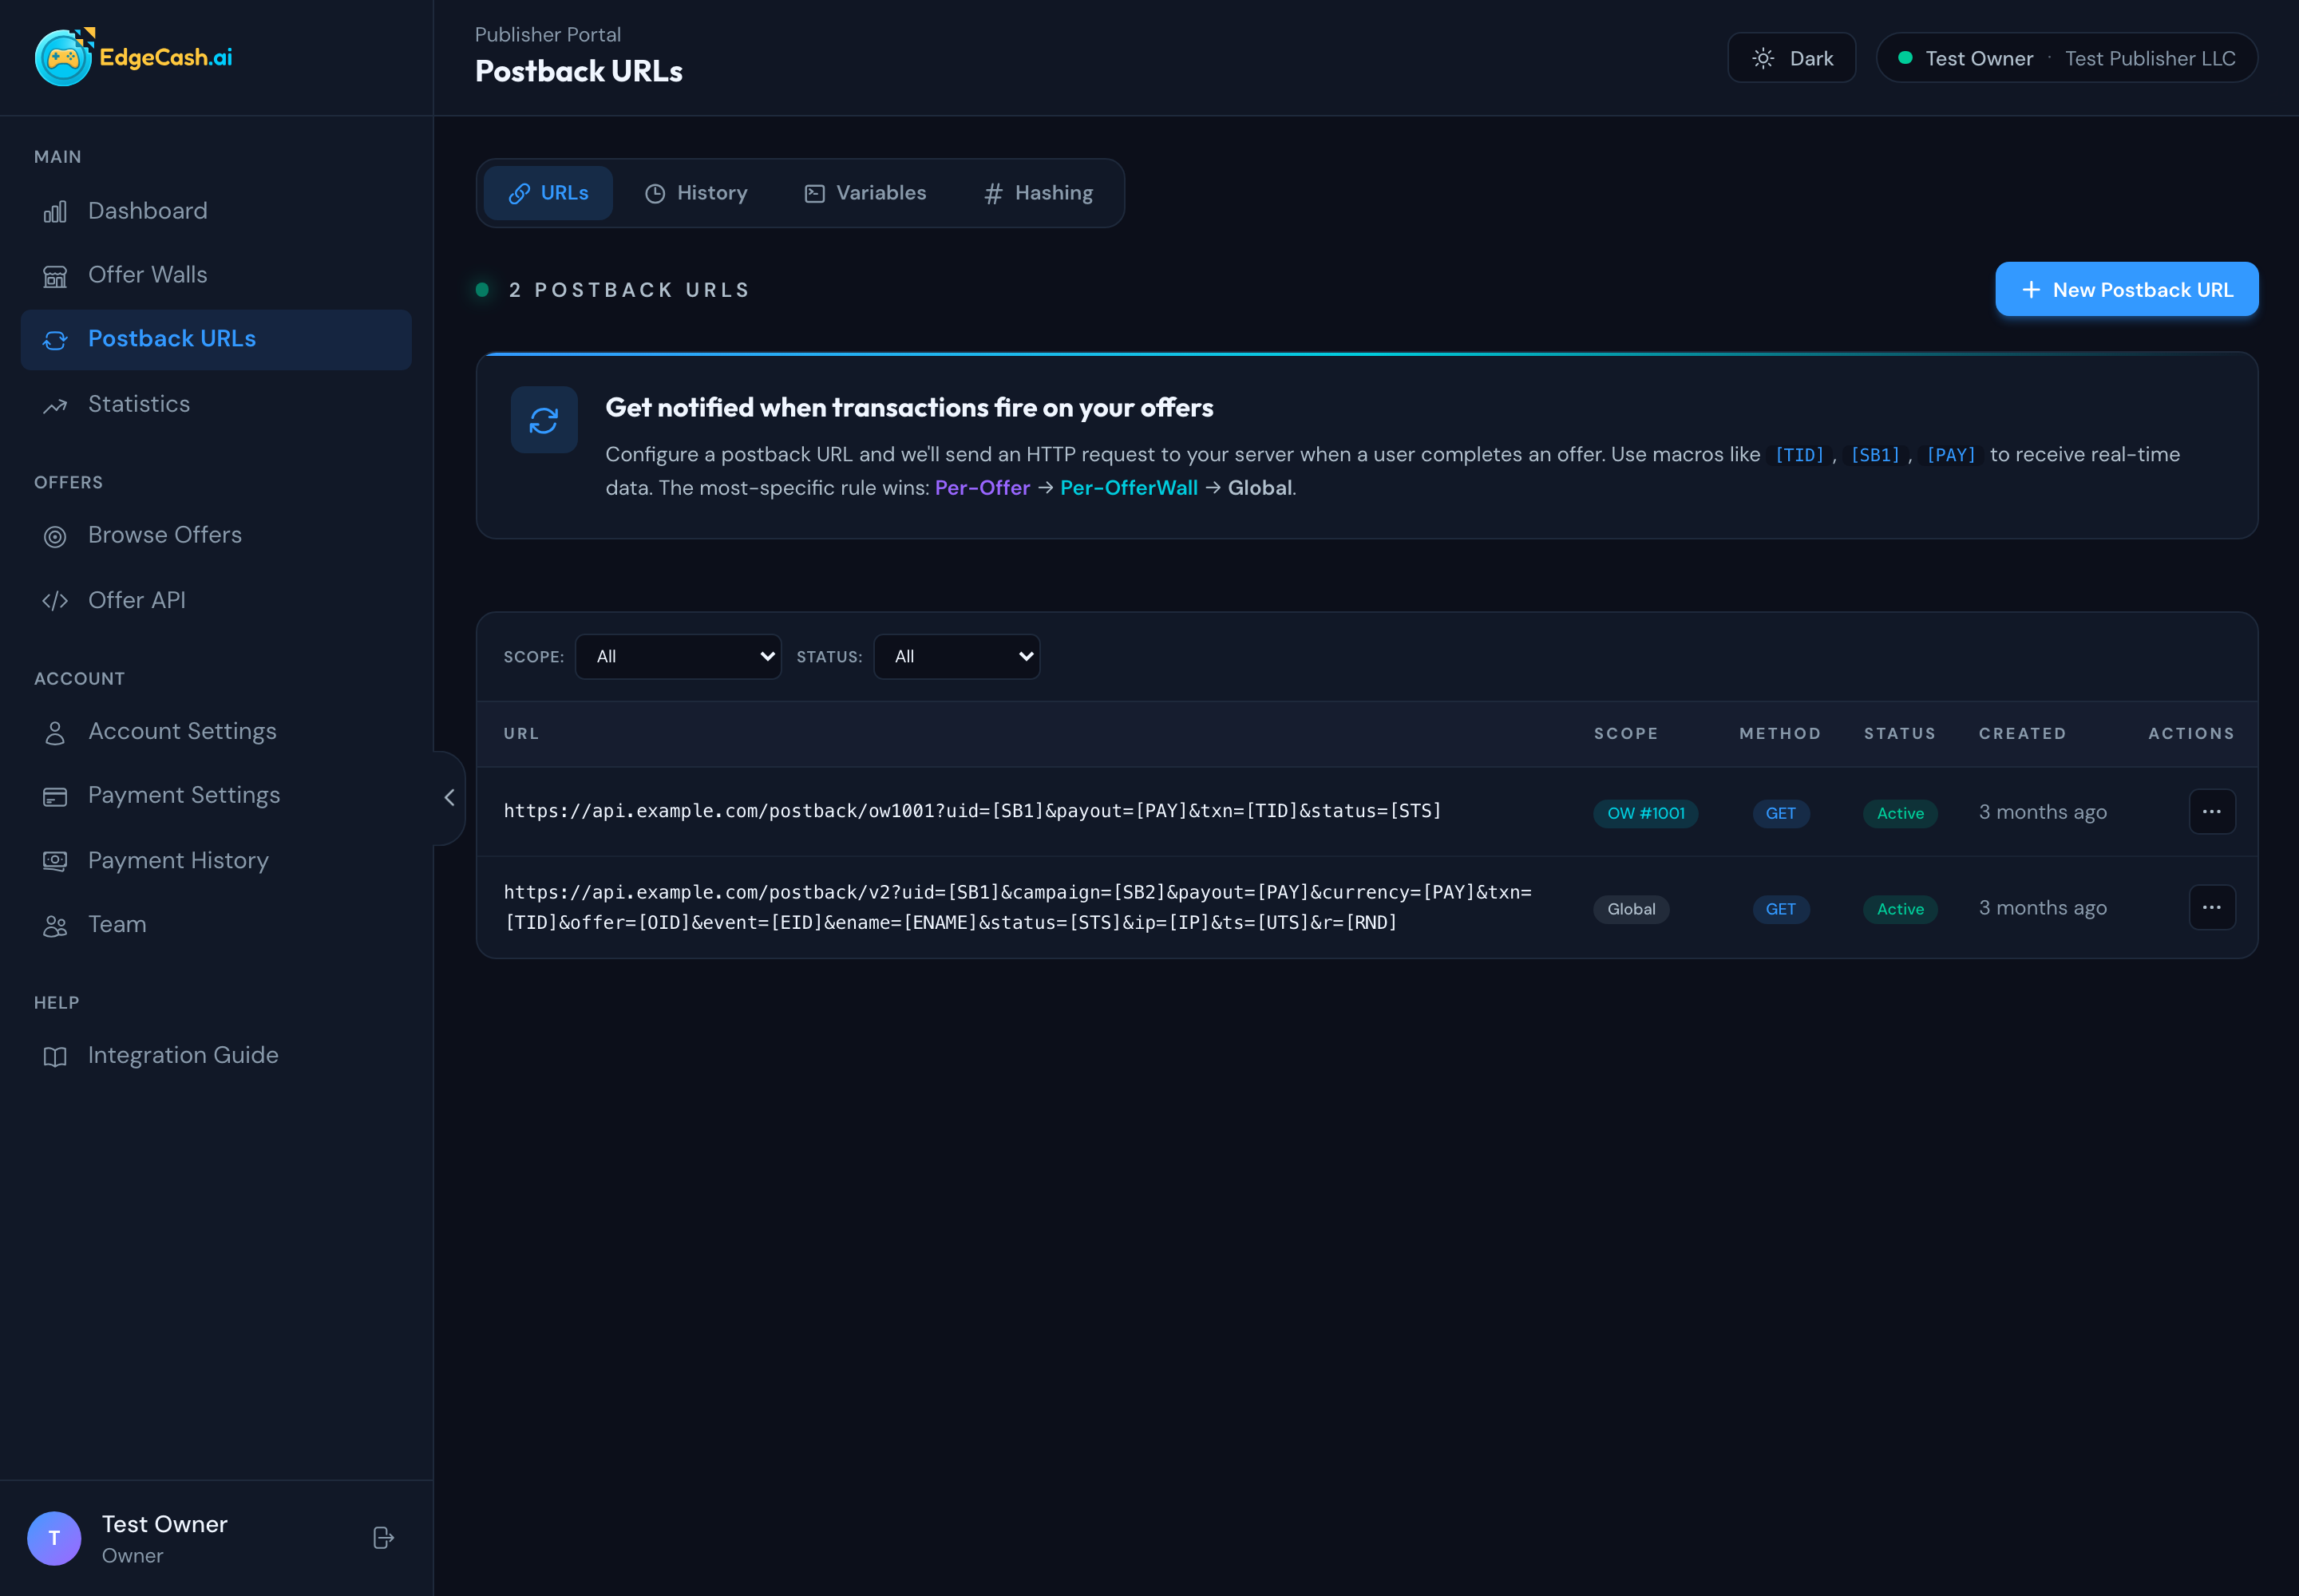The width and height of the screenshot is (2299, 1596).
Task: Open Payment Settings
Action: coord(216,796)
